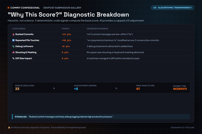Image resolution: width=202 pixels, height=134 pixels.
Task: Click the AI influence capped footer note
Action: (x=48, y=128)
